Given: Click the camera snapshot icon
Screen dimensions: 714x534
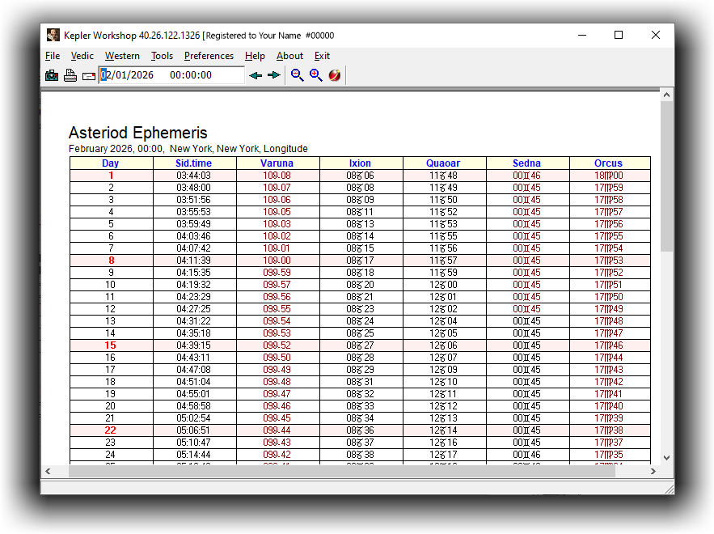Looking at the screenshot, I should 52,75.
